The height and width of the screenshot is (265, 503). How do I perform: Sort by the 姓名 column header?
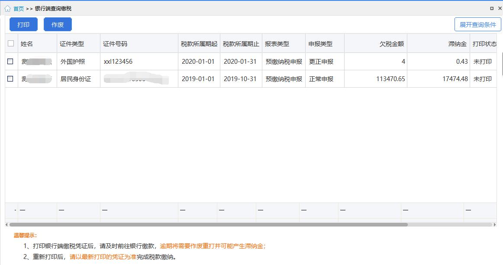tap(27, 44)
